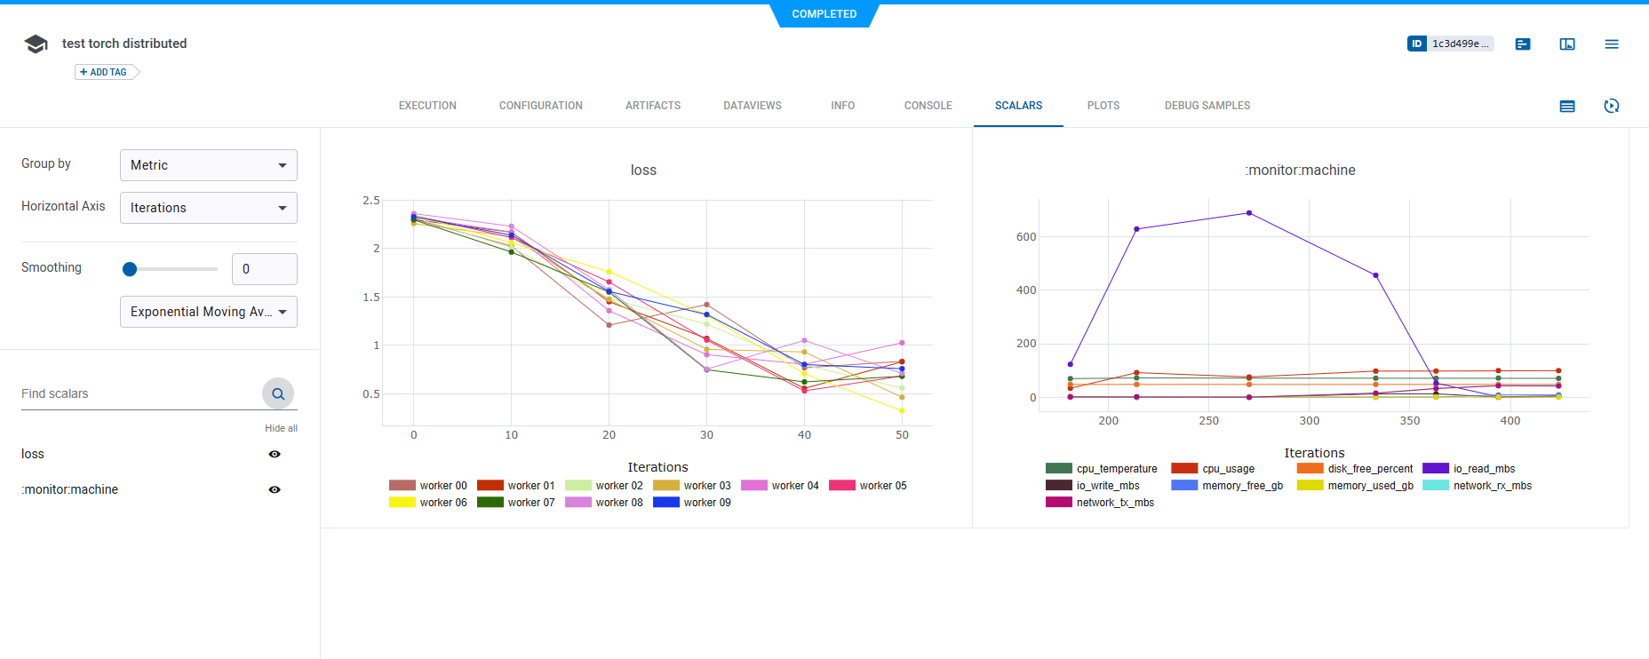This screenshot has width=1649, height=659.
Task: Click the Hide all link
Action: [x=281, y=428]
